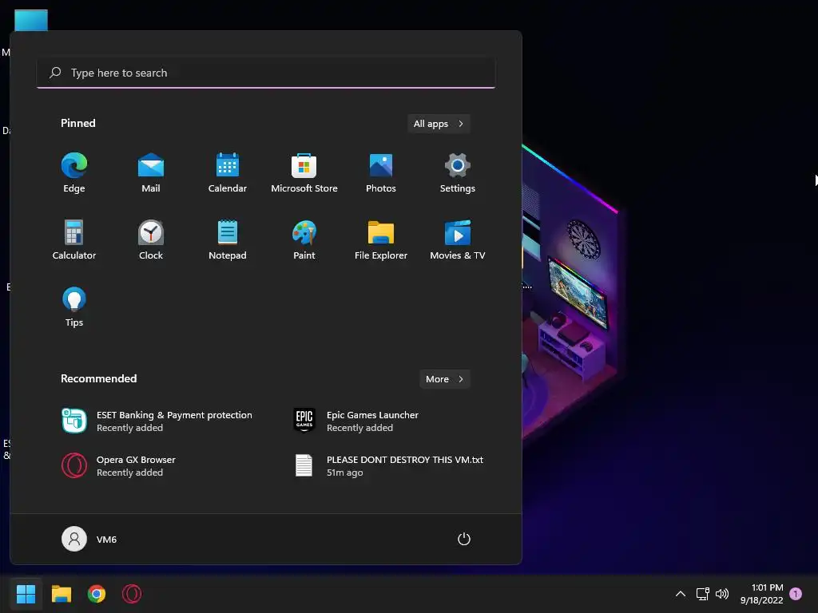The image size is (818, 613).
Task: Launch the Photos app
Action: coord(381,173)
